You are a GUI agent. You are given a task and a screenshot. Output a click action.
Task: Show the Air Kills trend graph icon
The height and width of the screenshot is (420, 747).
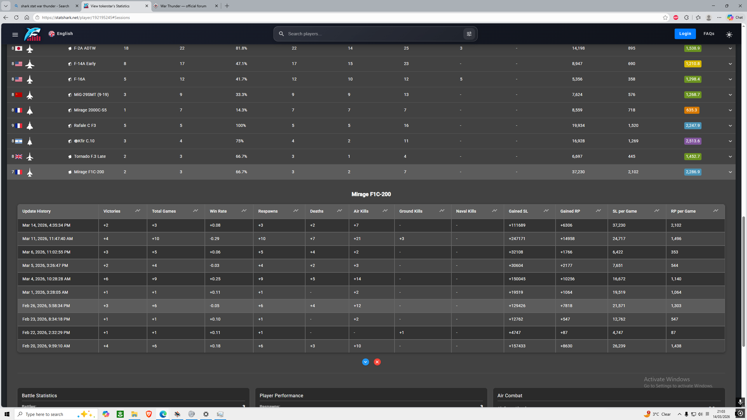(x=385, y=211)
